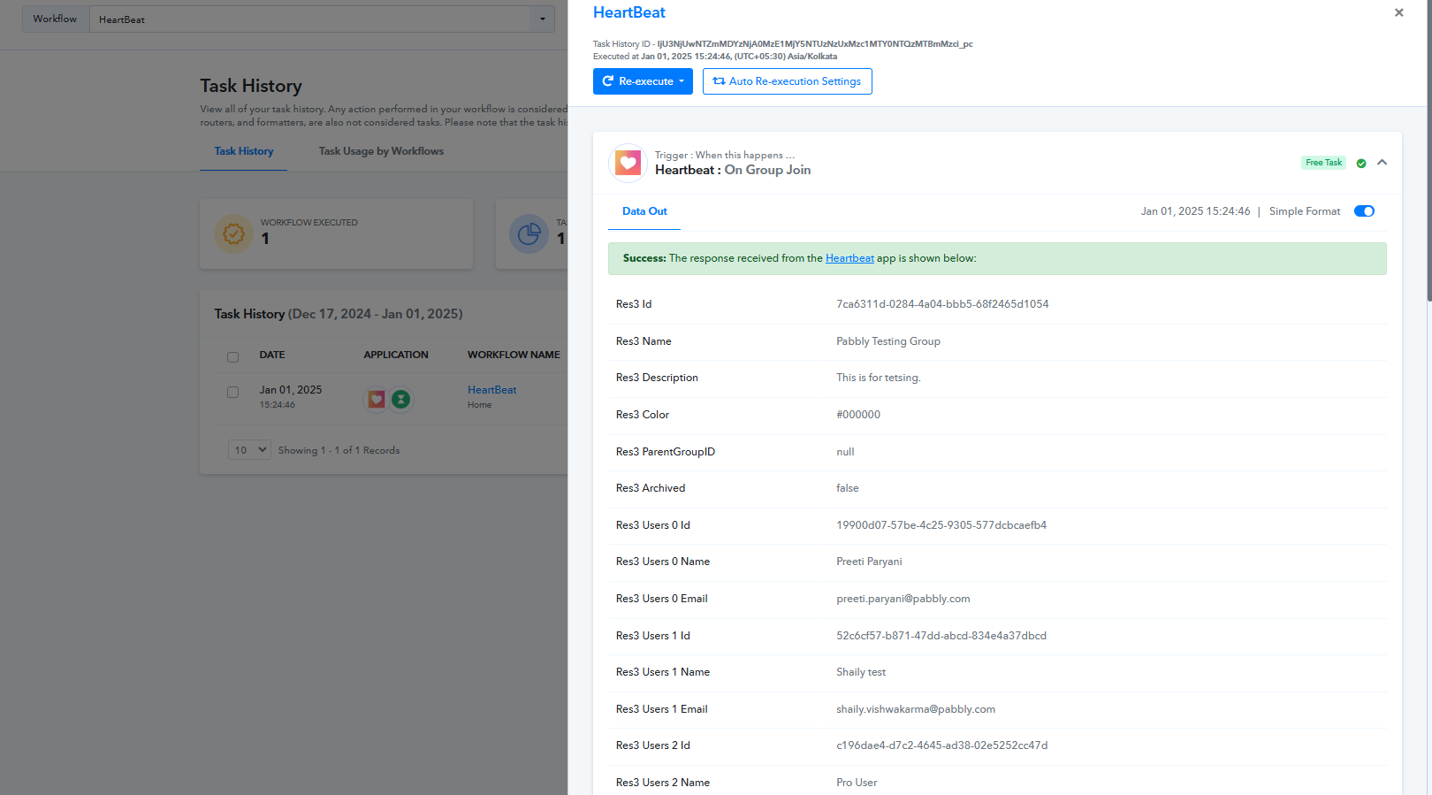Switch to Task Usage by Workflows tab
The width and height of the screenshot is (1432, 795).
(x=381, y=151)
